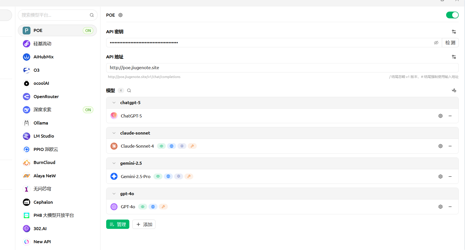
Task: Select Ollama provider
Action: [x=57, y=123]
